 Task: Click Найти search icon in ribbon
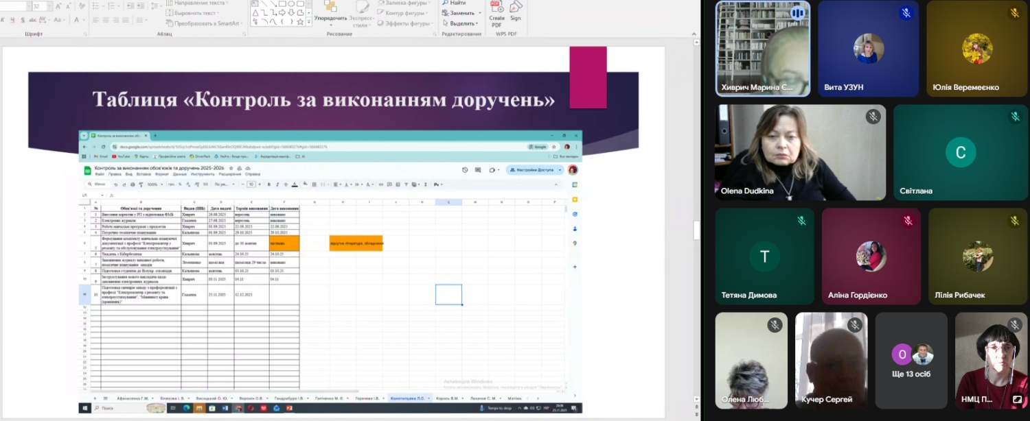[x=446, y=3]
